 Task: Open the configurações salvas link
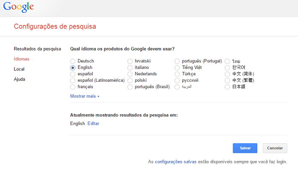(x=175, y=162)
